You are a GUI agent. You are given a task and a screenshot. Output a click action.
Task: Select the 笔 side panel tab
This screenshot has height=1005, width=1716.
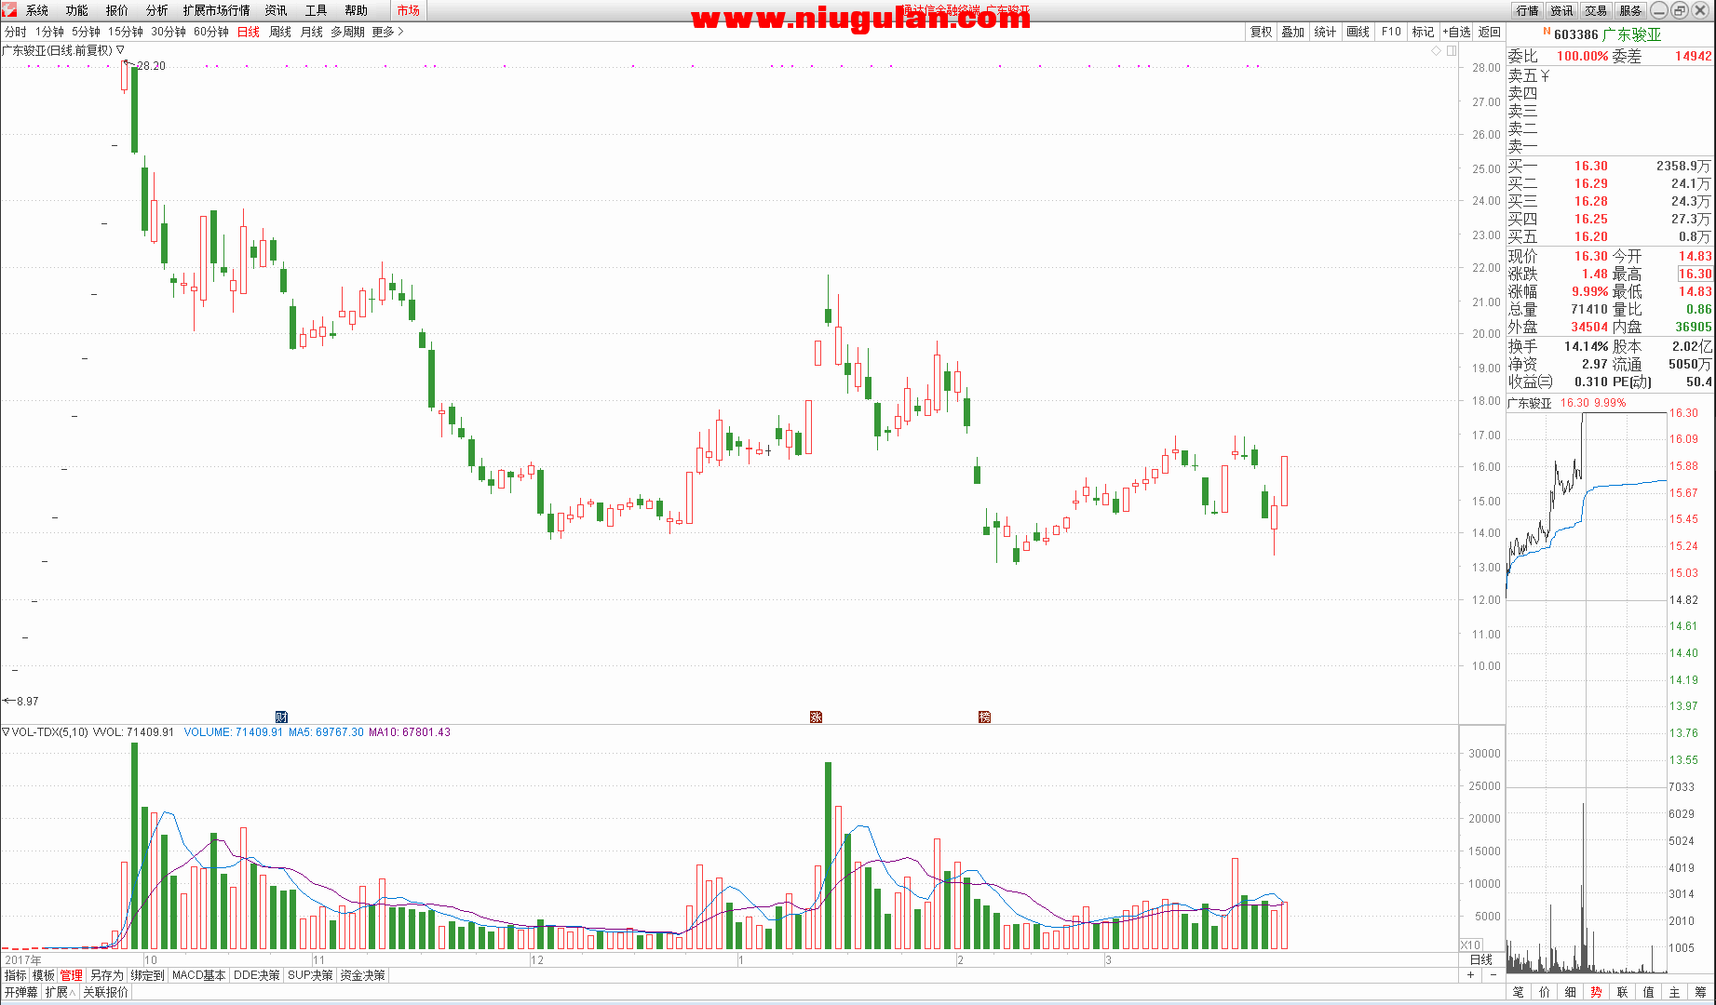[x=1519, y=992]
